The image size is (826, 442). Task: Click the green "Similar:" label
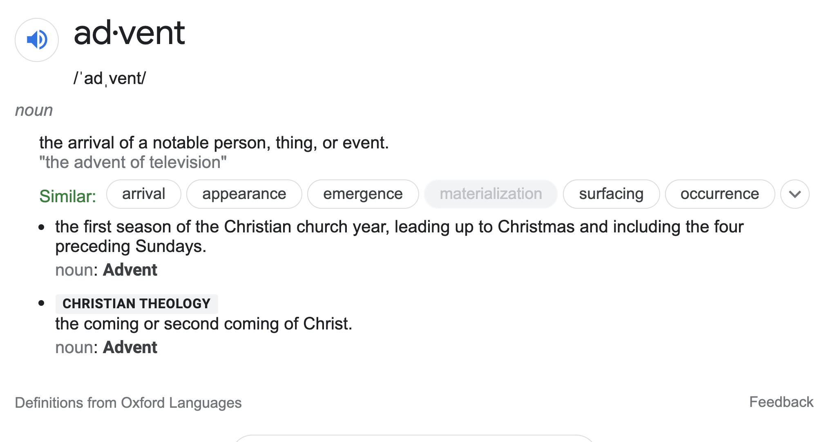click(x=67, y=197)
